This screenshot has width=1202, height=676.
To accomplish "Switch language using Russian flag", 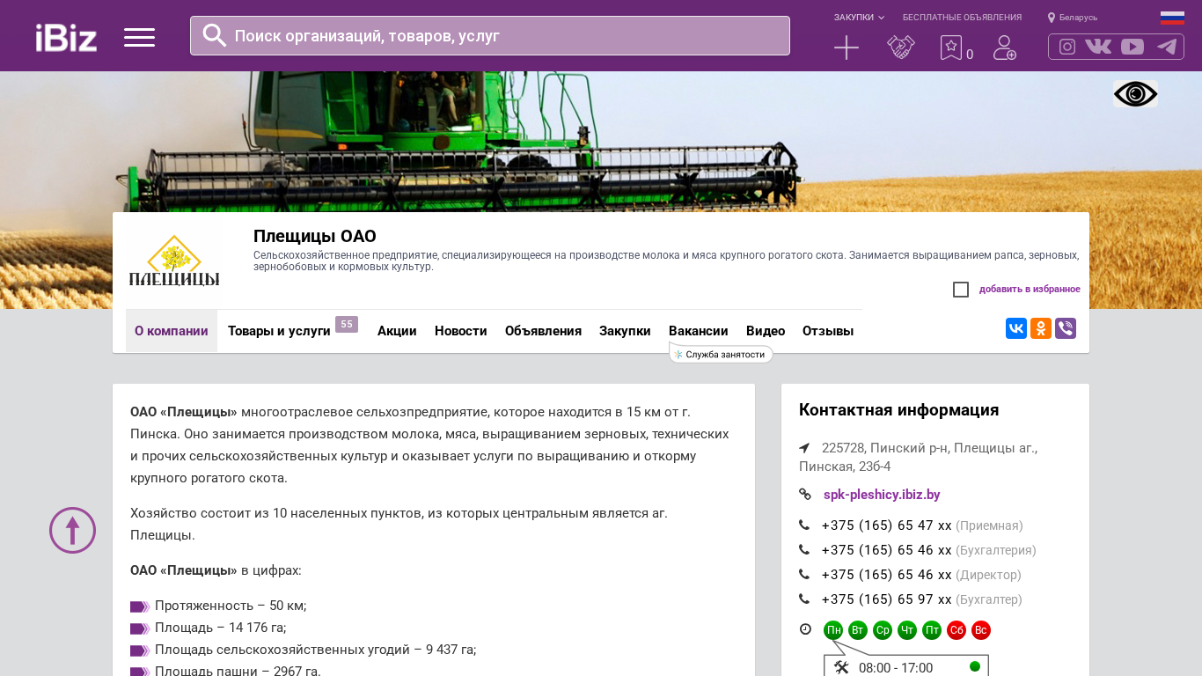I will pos(1172,18).
